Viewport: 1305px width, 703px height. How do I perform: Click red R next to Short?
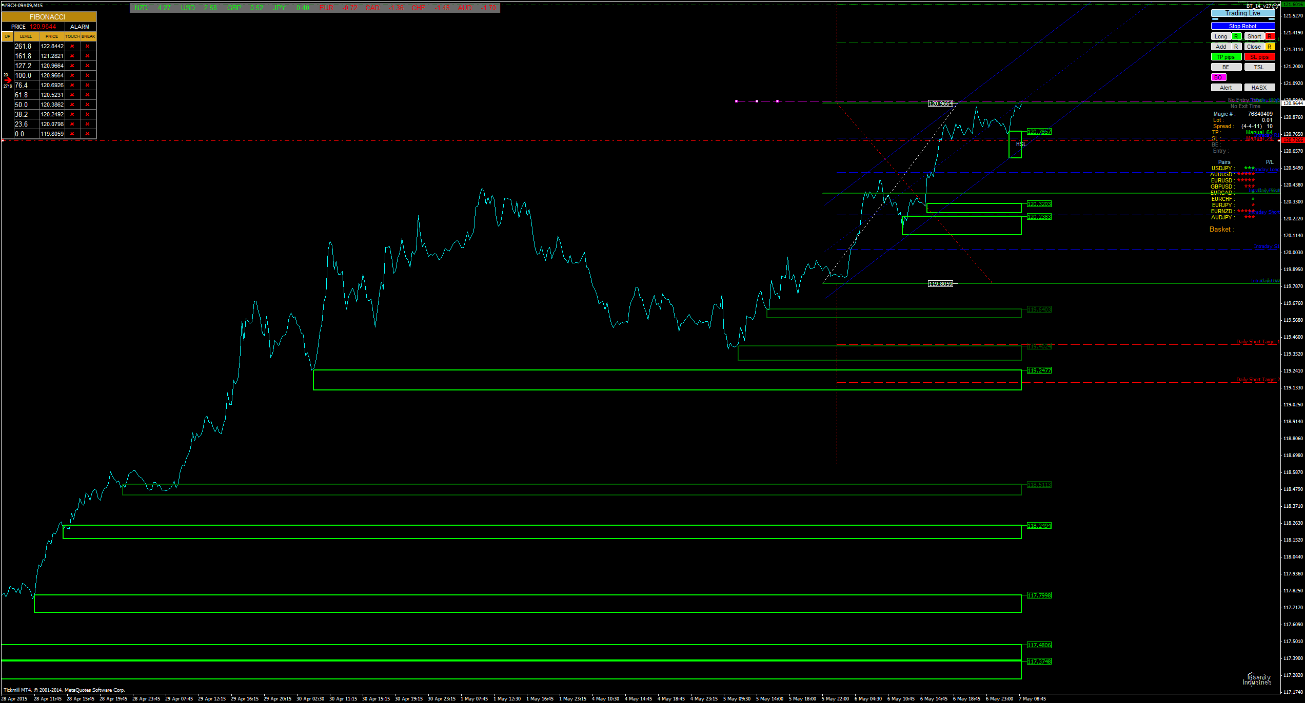pos(1270,36)
